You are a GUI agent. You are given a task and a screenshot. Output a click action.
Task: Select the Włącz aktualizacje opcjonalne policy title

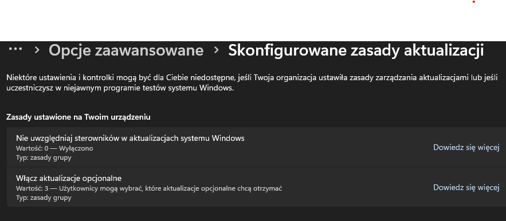[x=69, y=178]
